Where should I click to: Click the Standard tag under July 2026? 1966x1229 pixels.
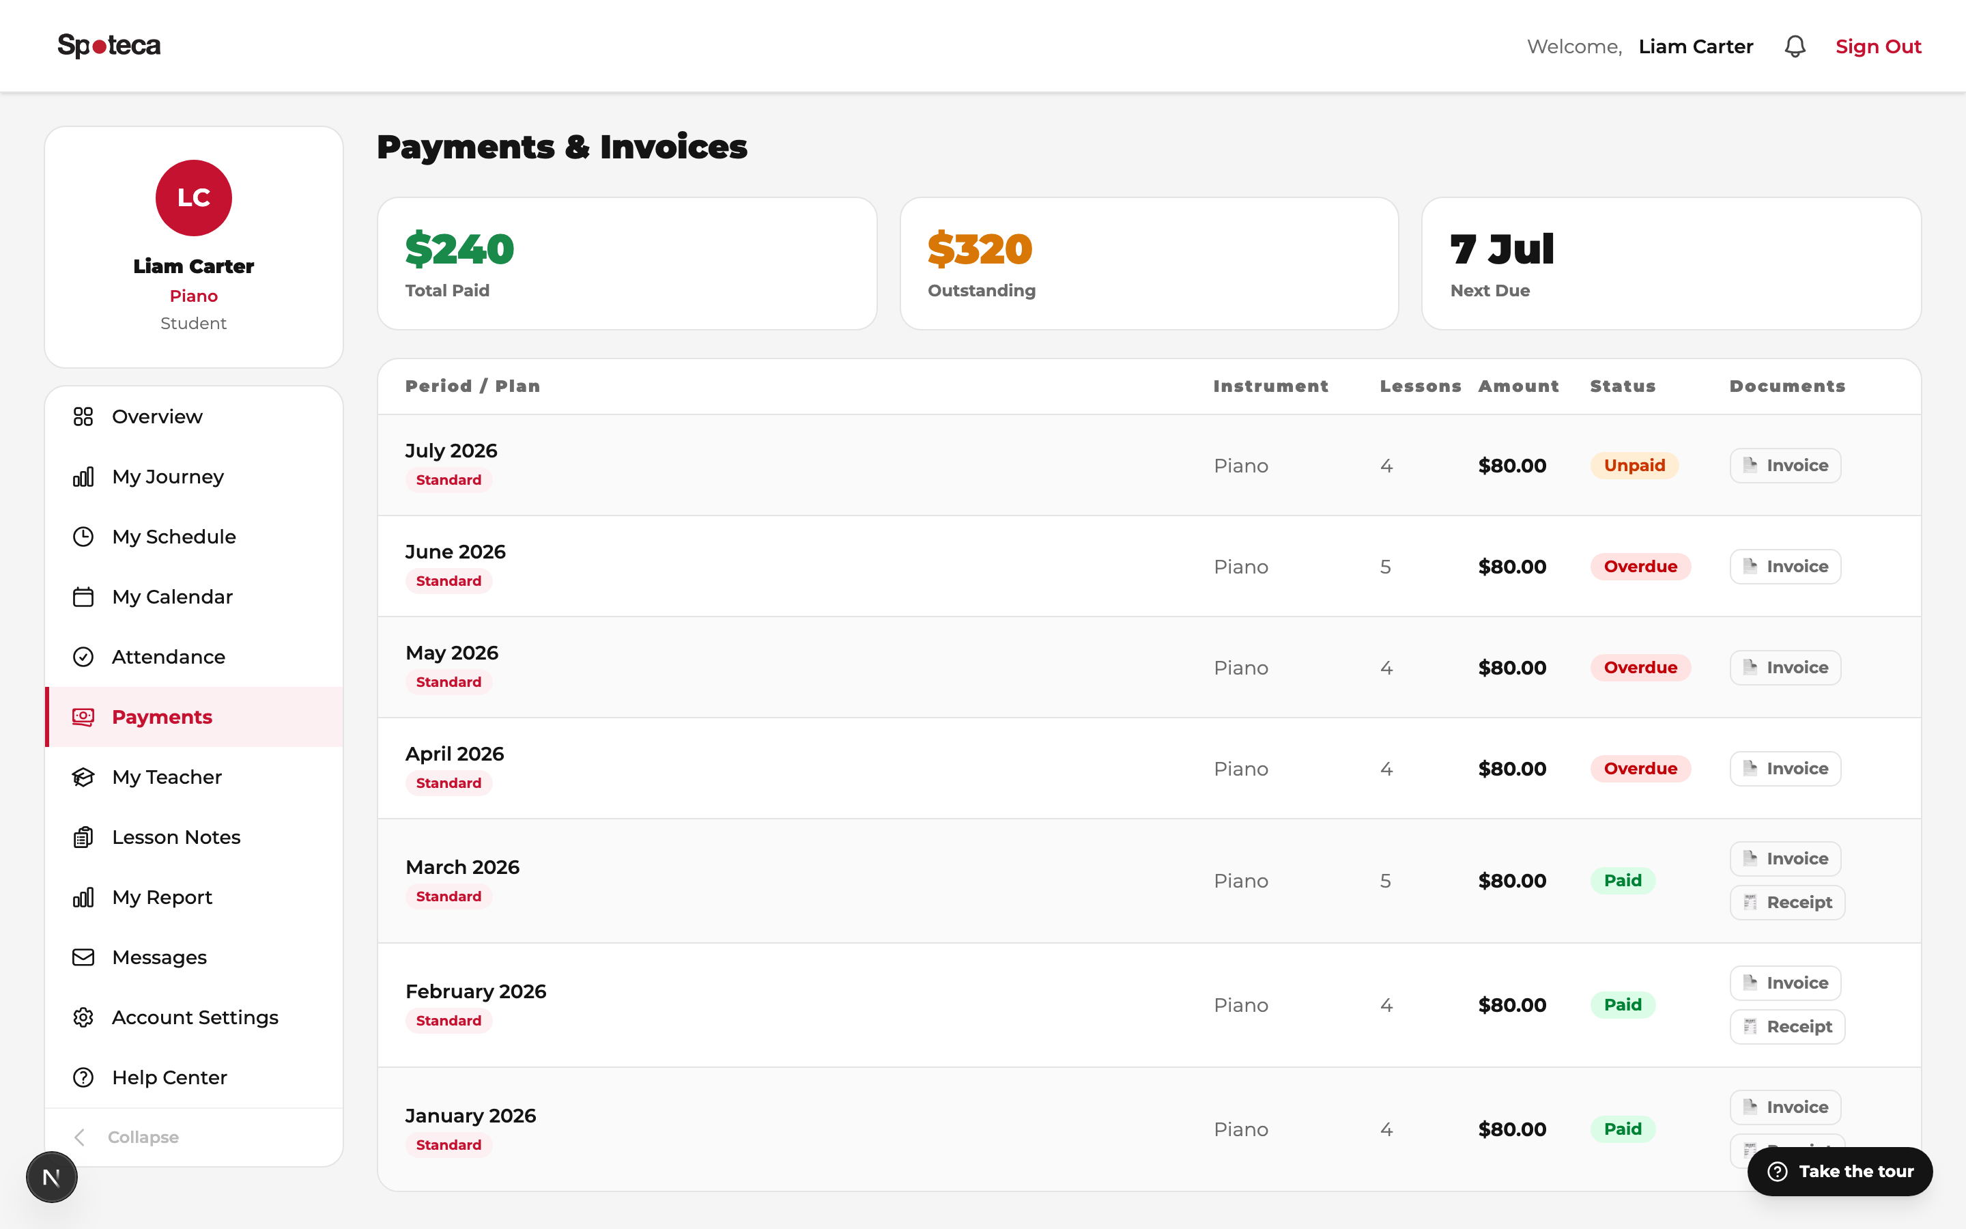[x=448, y=479]
